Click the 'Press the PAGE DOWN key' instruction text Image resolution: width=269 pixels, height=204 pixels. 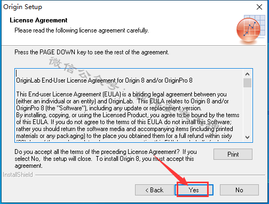[92, 52]
